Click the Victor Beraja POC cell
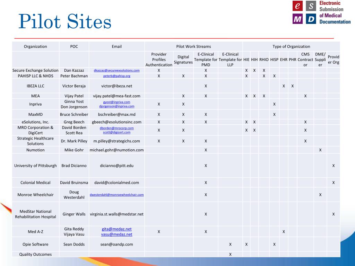 click(x=74, y=86)
